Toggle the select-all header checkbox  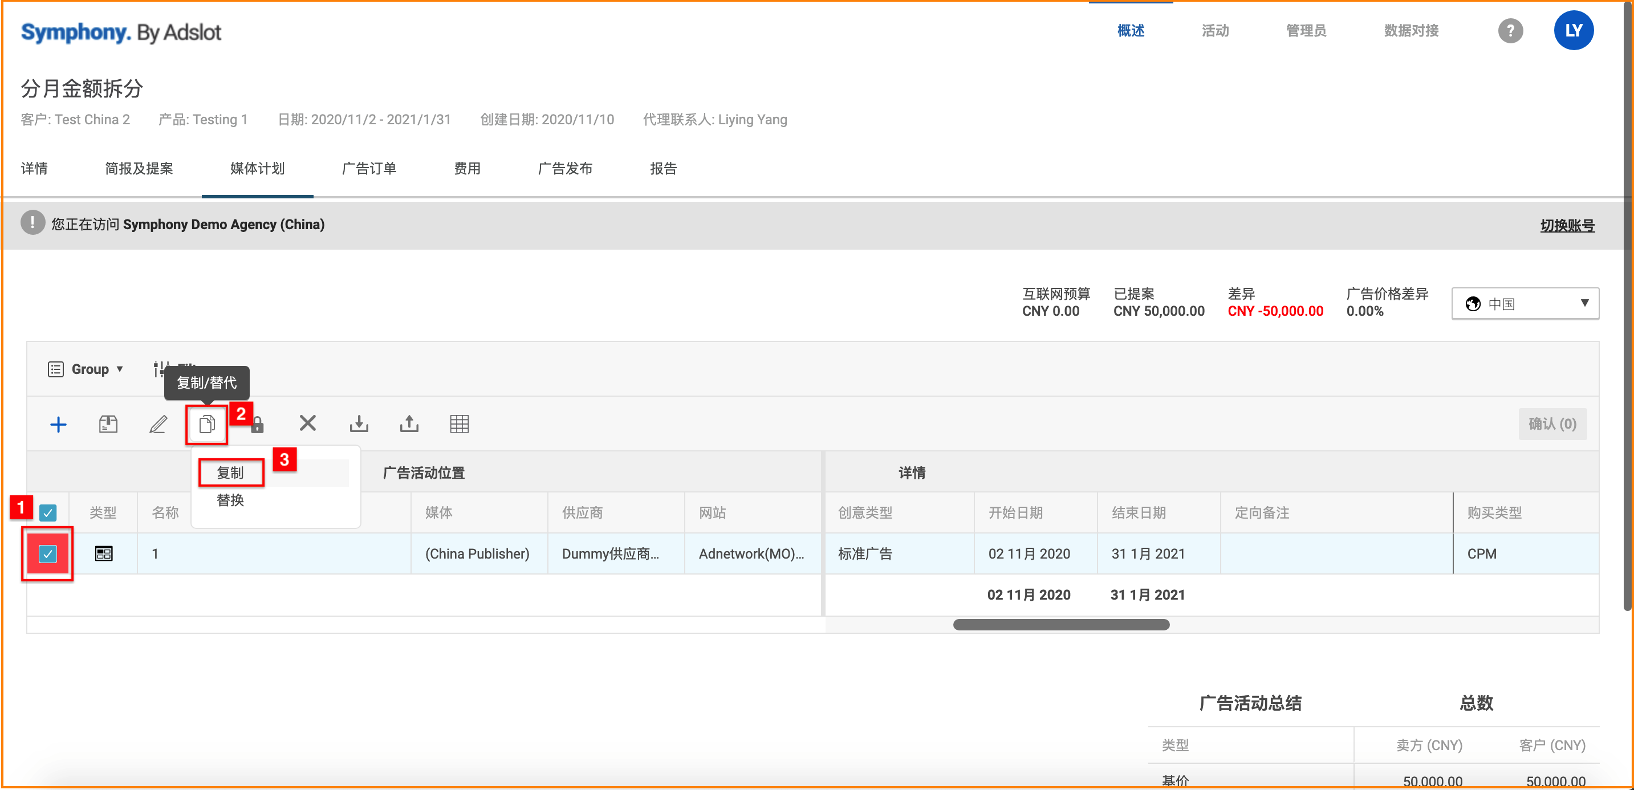coord(48,512)
